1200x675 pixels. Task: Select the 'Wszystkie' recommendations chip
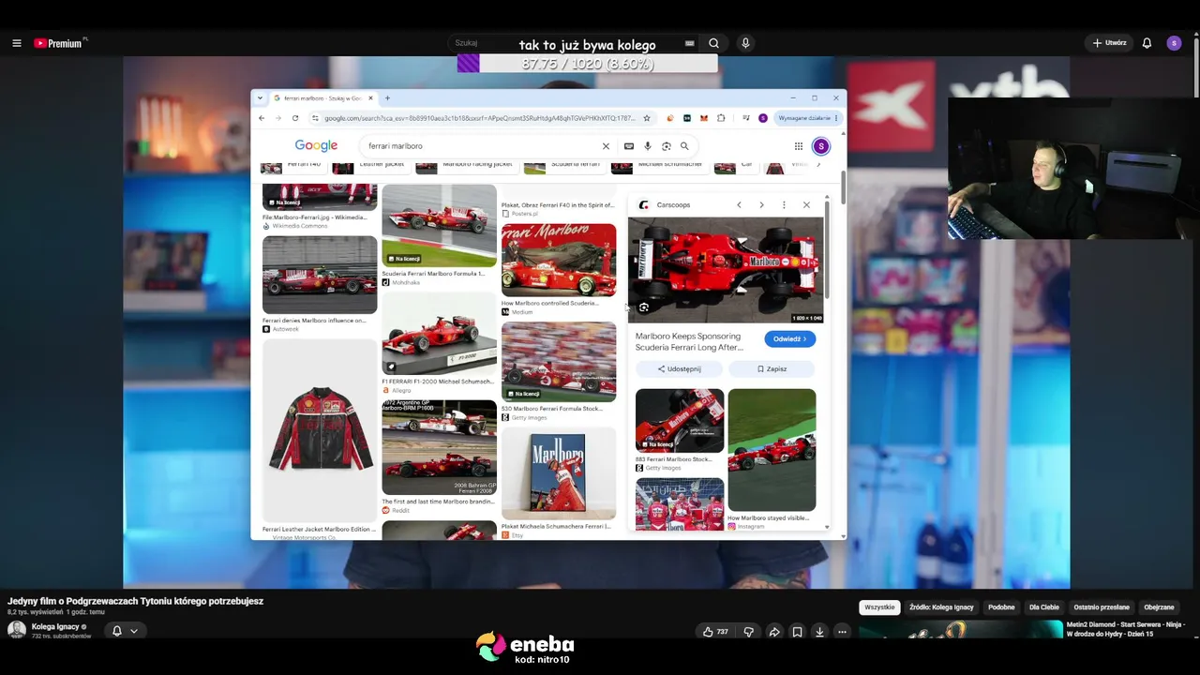click(879, 607)
